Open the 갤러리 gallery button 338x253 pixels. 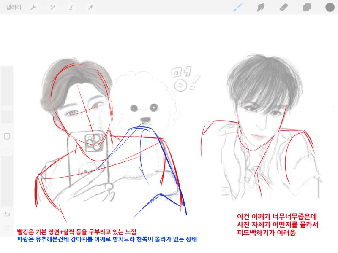(x=14, y=8)
